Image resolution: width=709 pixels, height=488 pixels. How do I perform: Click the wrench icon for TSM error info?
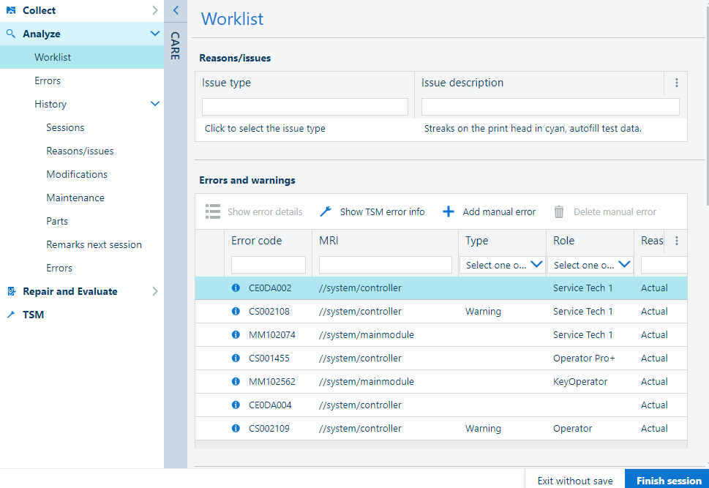pyautogui.click(x=326, y=211)
